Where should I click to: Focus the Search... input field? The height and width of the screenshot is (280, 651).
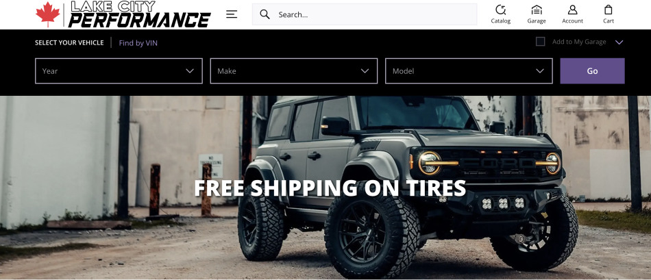pyautogui.click(x=365, y=14)
